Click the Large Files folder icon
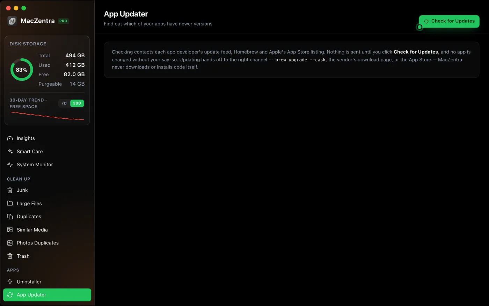This screenshot has height=306, width=489. 10,203
